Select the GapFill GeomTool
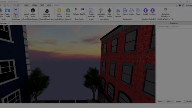The image size is (192, 108). (82, 11)
